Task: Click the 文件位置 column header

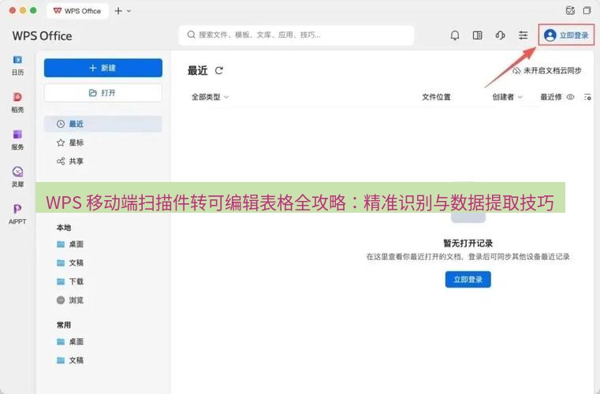Action: click(436, 97)
